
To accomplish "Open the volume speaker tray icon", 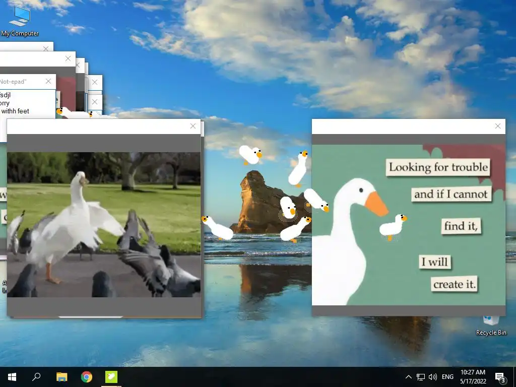I will pos(433,377).
